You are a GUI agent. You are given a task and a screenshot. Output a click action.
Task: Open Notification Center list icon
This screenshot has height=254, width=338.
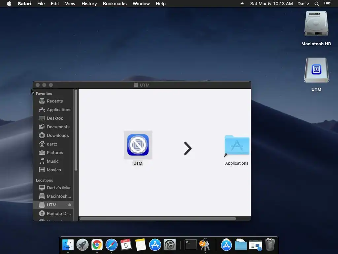[327, 4]
